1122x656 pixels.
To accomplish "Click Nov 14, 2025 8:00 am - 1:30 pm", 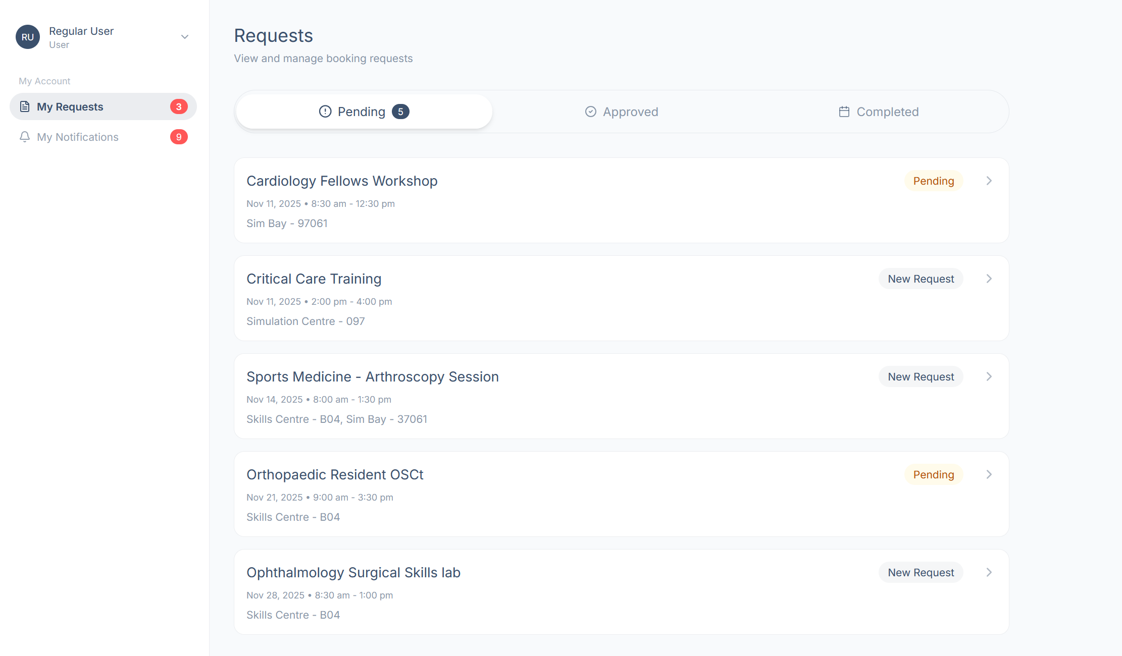I will 319,399.
